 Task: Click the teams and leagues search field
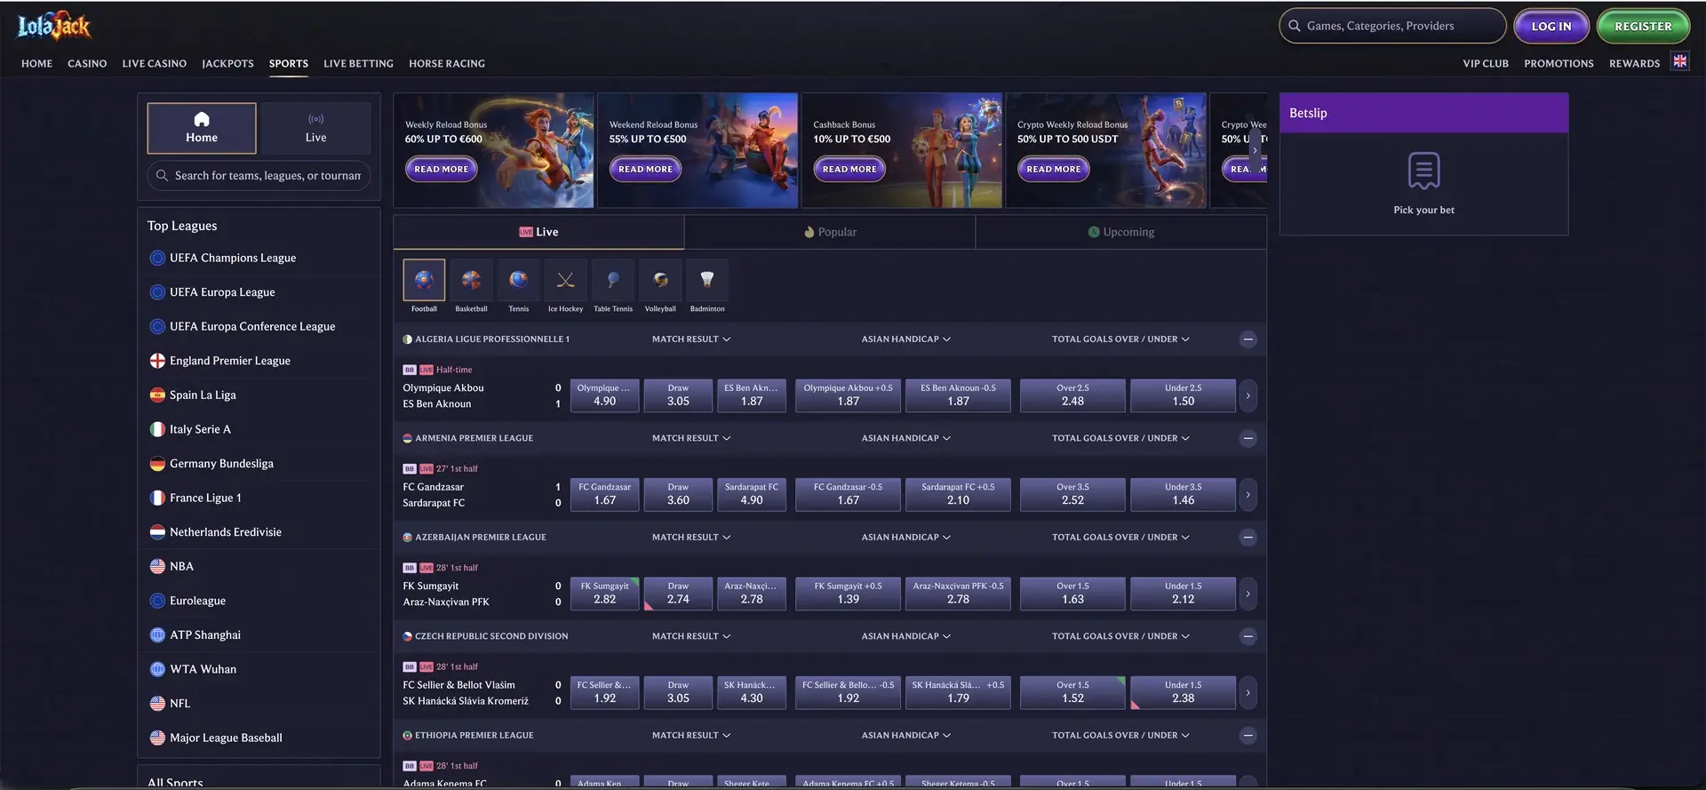[x=259, y=176]
